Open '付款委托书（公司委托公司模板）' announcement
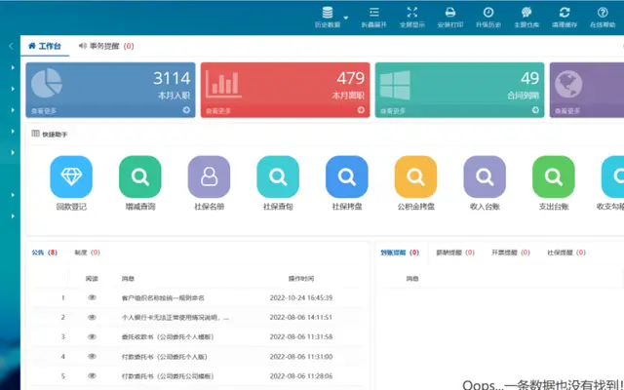624x390 pixels. [168, 375]
